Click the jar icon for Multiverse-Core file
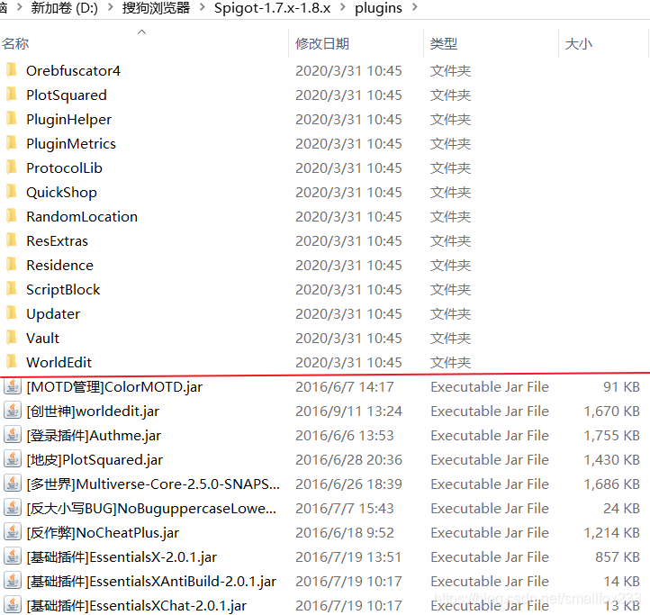Viewport: 650px width, 615px height. [x=13, y=484]
